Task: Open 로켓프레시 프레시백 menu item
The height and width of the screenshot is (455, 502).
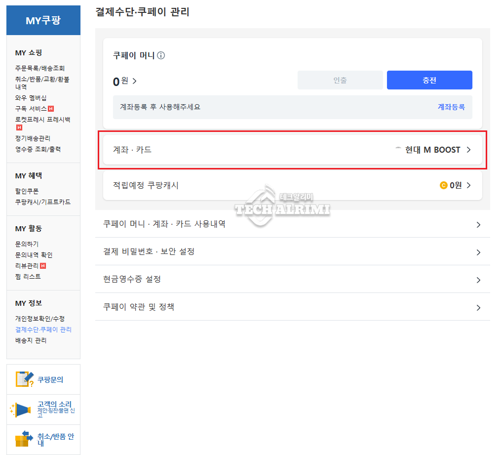Action: [43, 120]
